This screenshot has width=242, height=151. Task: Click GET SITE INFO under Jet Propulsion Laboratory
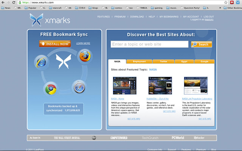[x=205, y=119]
